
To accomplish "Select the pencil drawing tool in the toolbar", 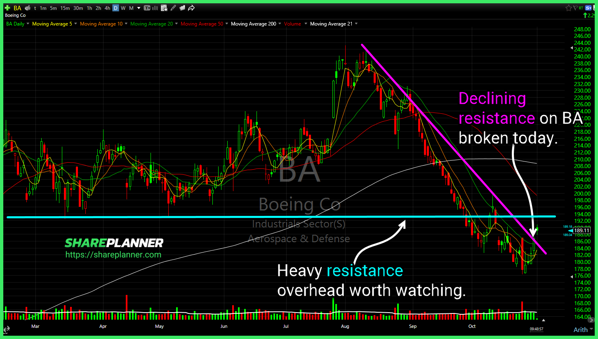I will (x=174, y=8).
